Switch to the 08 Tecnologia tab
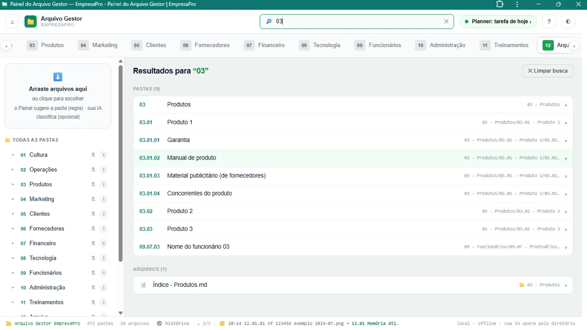Viewport: 587px width, 330px height. [320, 45]
